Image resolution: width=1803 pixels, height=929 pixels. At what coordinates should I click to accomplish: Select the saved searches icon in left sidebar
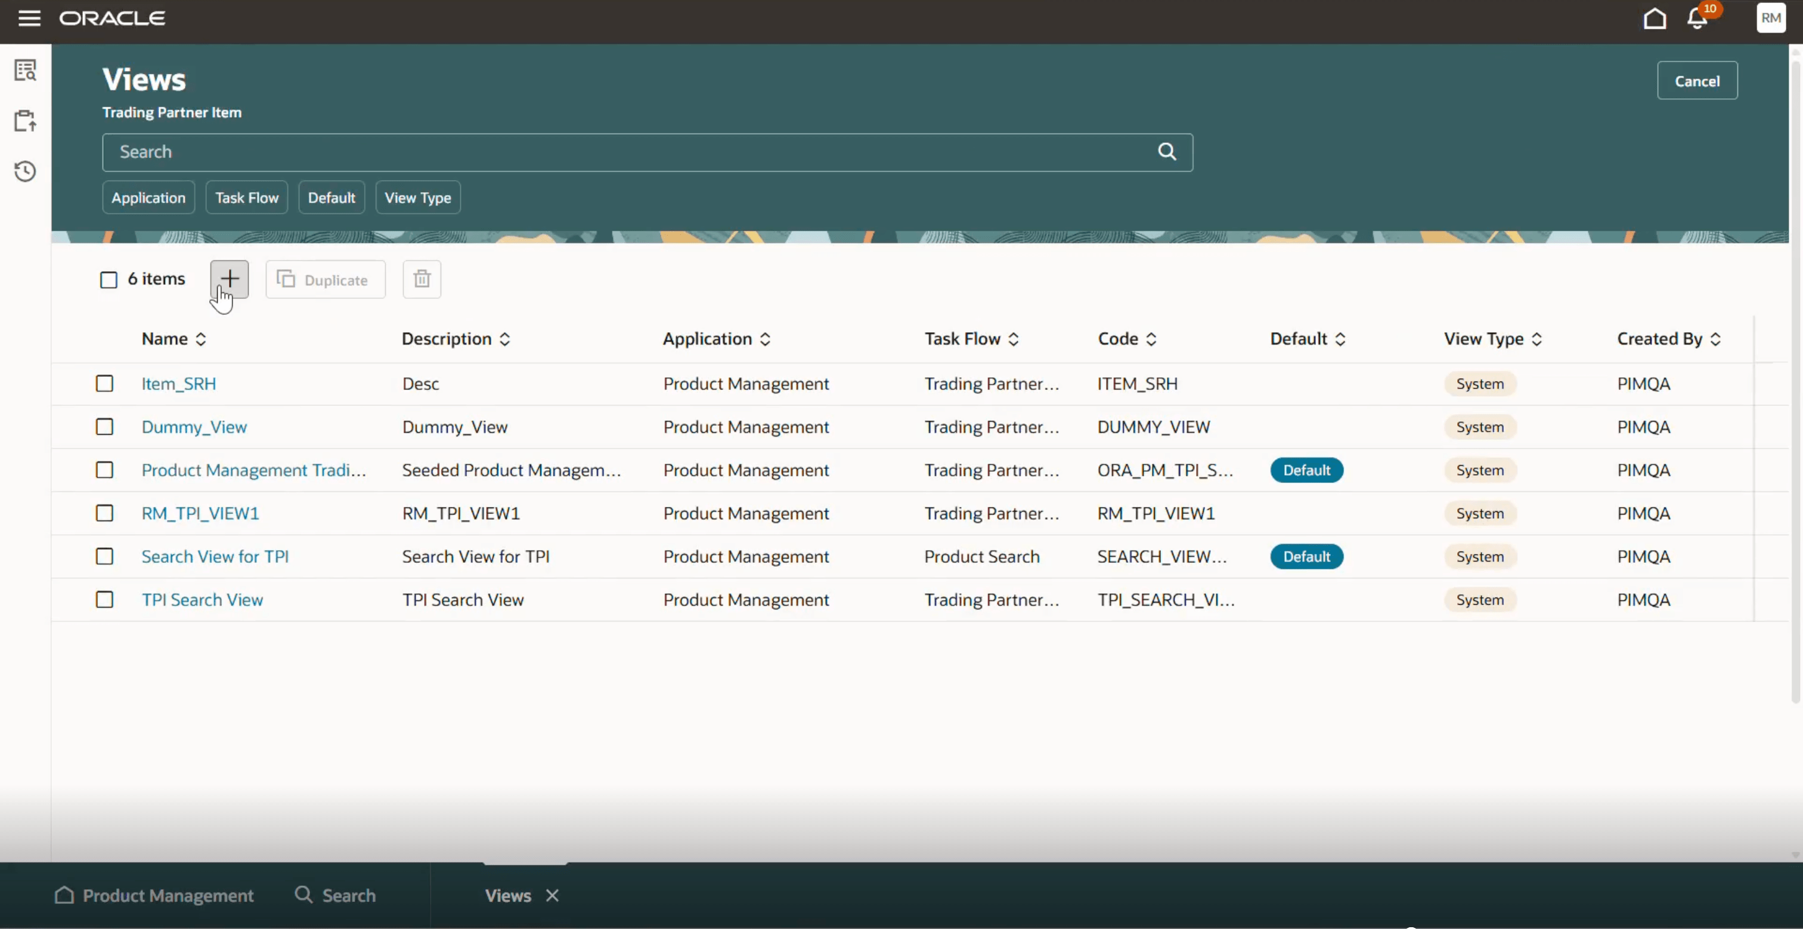(x=25, y=70)
